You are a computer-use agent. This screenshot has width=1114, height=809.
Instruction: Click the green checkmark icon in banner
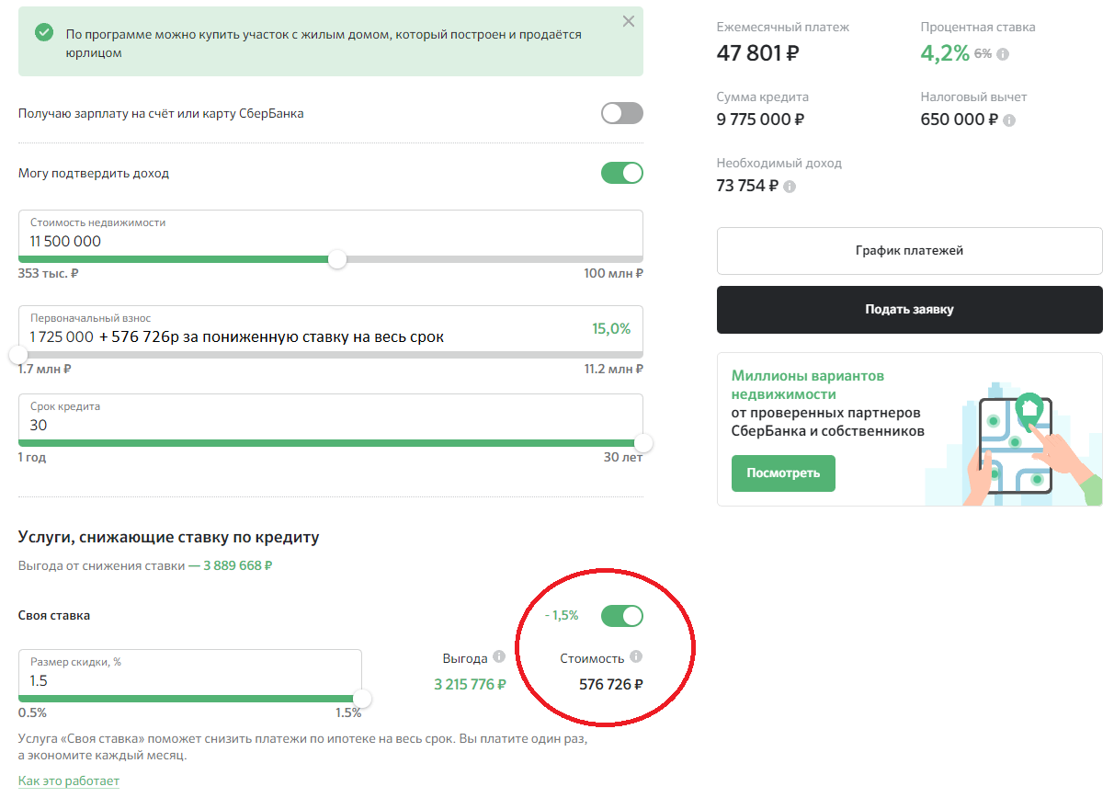pyautogui.click(x=43, y=33)
